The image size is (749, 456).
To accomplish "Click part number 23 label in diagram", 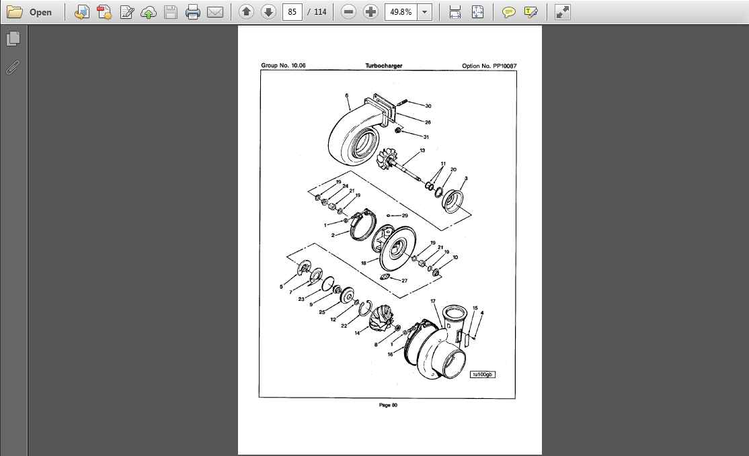I will pos(301,299).
